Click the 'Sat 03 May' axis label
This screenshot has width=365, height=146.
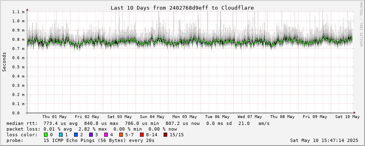(120, 117)
